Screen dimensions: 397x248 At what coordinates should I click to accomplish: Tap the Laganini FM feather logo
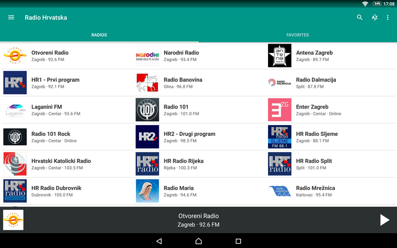pyautogui.click(x=15, y=110)
